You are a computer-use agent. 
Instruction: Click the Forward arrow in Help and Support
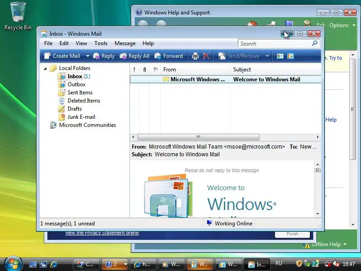click(162, 23)
